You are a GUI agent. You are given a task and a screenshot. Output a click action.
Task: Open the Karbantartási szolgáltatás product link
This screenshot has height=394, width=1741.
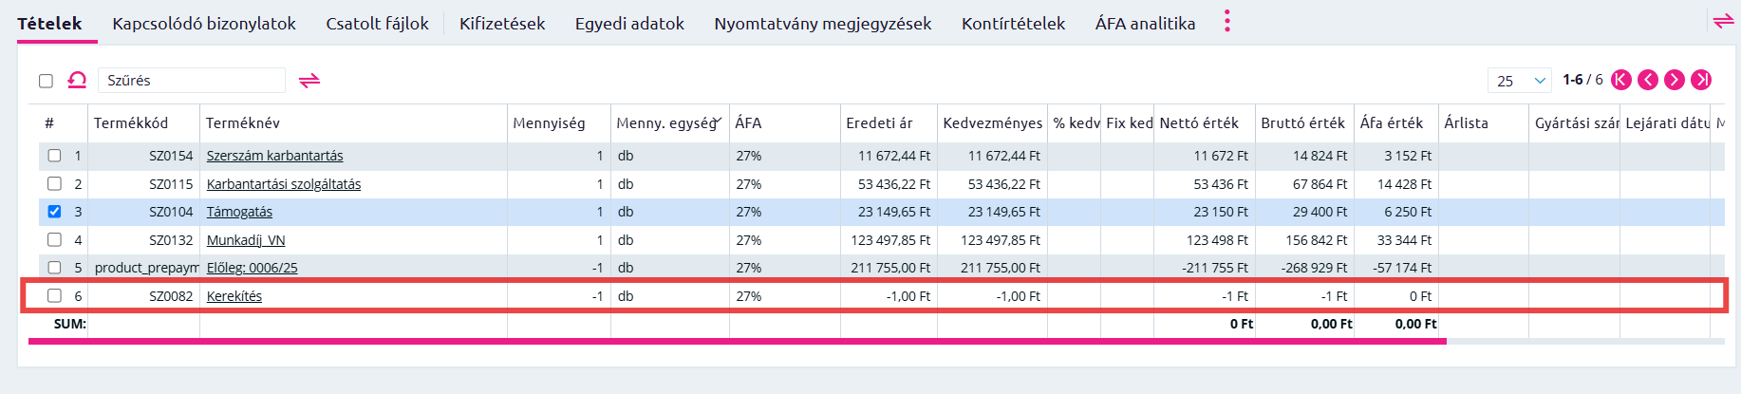tap(284, 184)
